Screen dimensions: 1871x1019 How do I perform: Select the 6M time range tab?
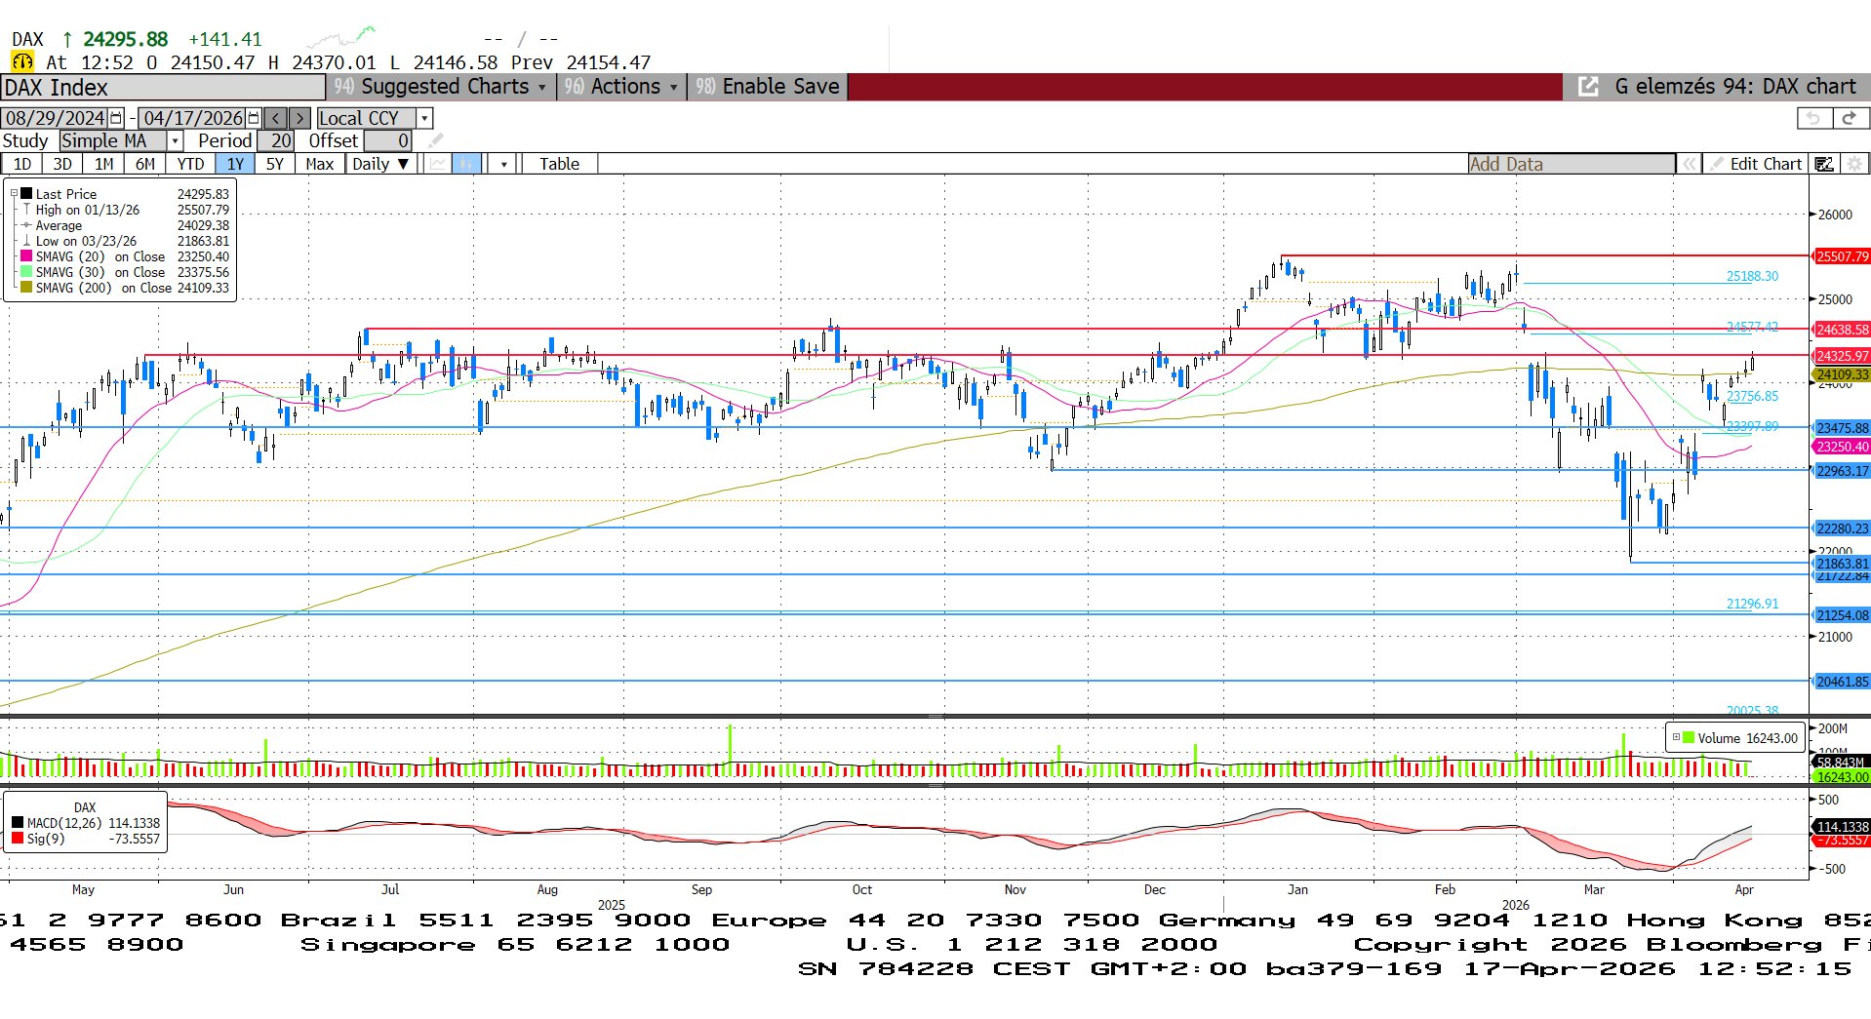[x=144, y=164]
